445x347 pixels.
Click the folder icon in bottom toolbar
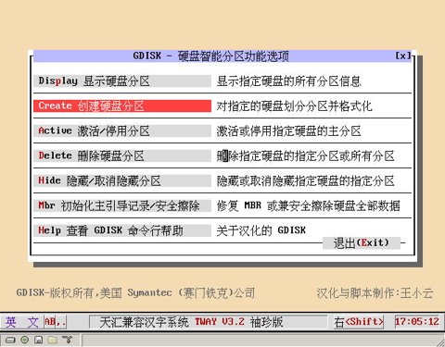coord(53,340)
